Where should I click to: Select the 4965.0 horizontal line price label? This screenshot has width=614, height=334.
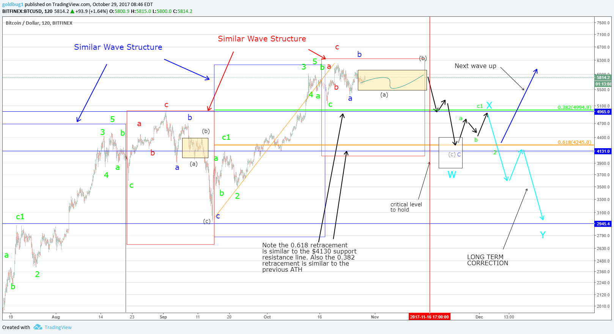603,112
